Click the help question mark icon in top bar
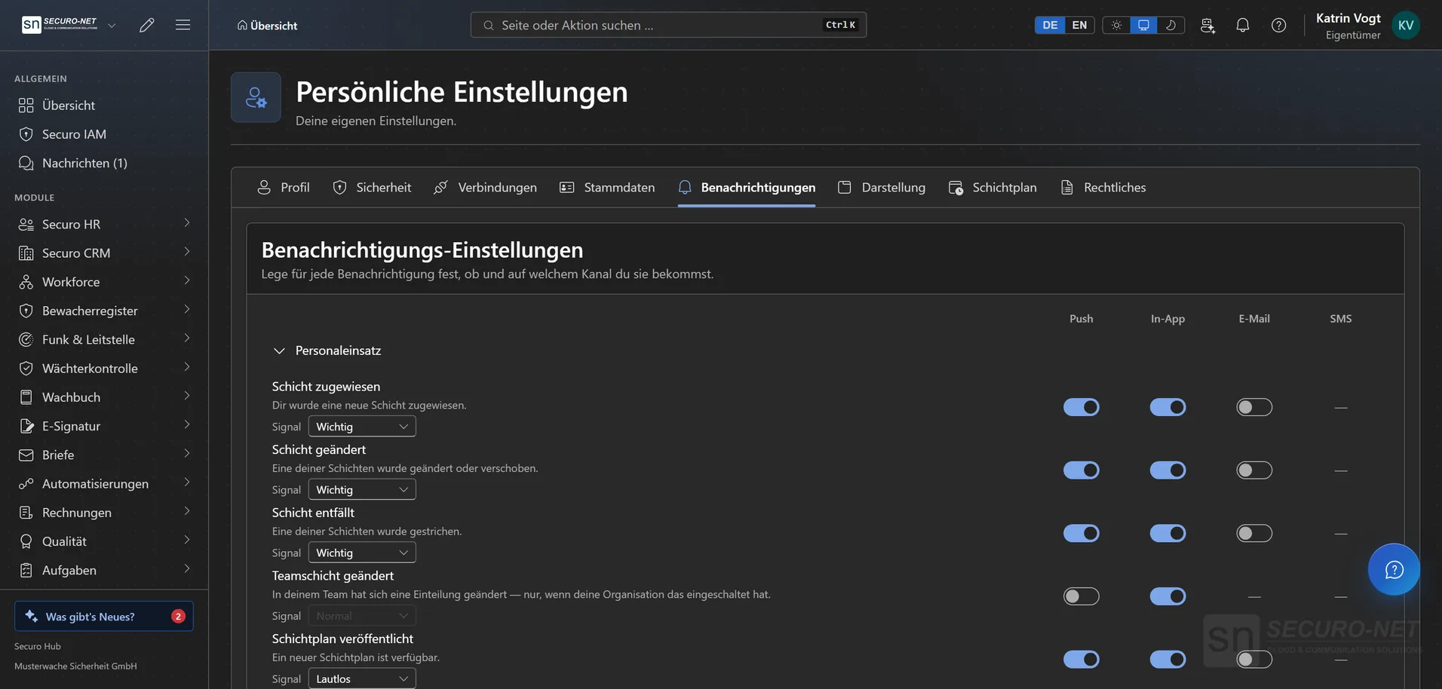Screen dimensions: 1442x689 [x=1279, y=25]
